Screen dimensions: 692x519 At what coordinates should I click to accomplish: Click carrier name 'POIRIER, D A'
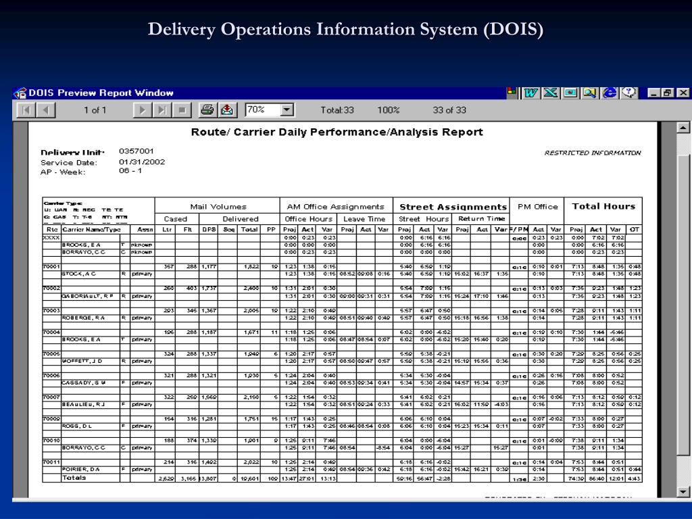tap(81, 469)
